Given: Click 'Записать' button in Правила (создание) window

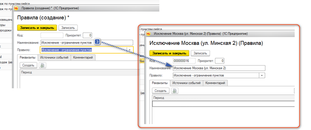Looking at the screenshot, I should (x=68, y=28).
